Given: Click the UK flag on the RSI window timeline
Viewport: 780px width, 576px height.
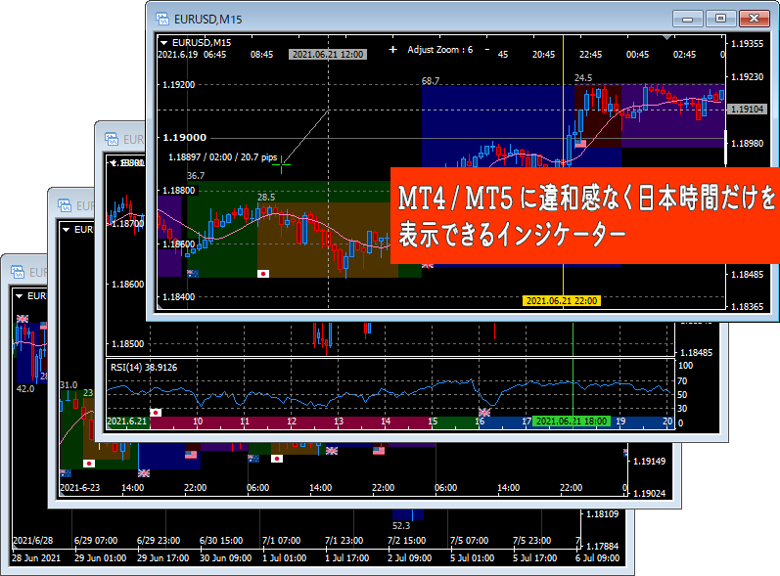Looking at the screenshot, I should pos(484,412).
